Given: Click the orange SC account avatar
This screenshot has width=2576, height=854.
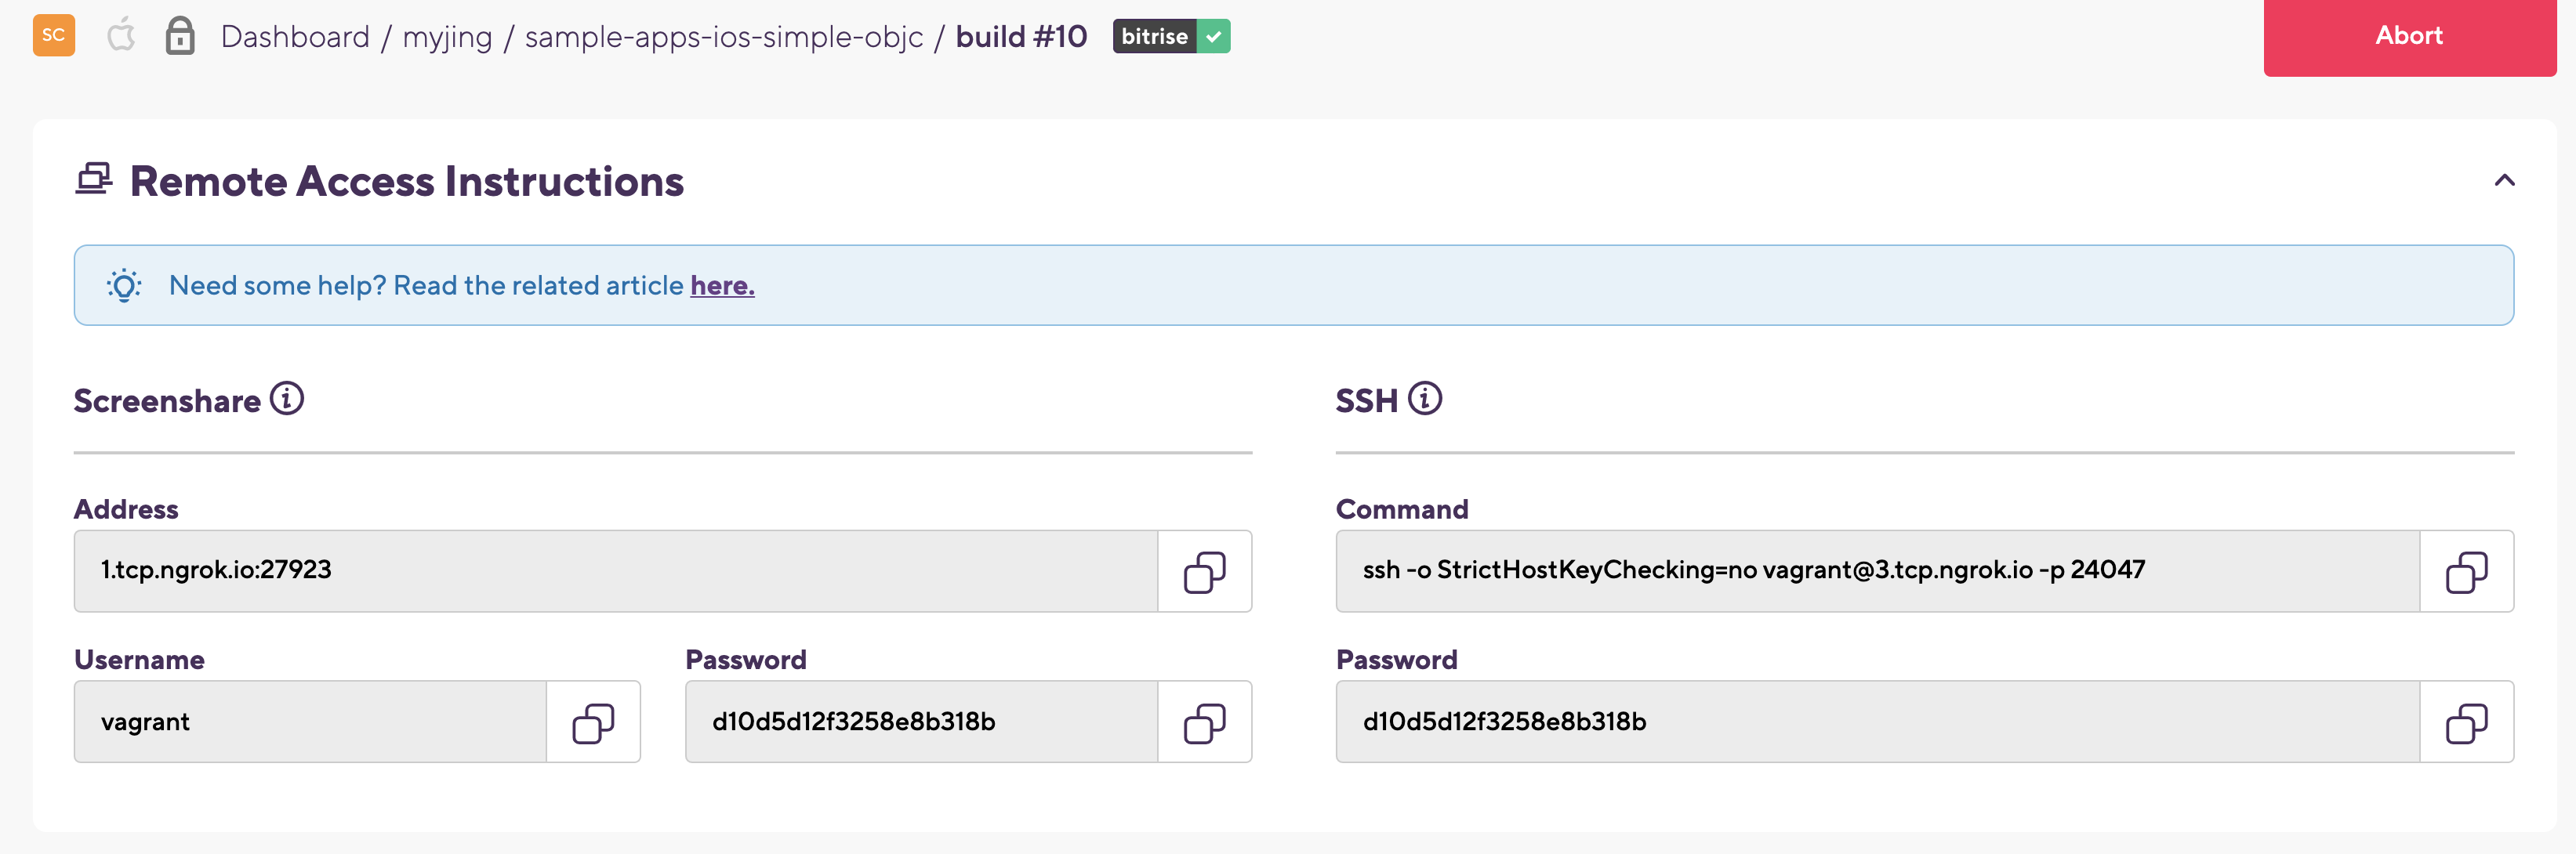Looking at the screenshot, I should click(x=54, y=36).
